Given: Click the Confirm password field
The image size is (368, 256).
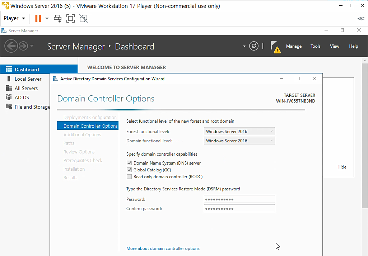Looking at the screenshot, I should pyautogui.click(x=239, y=208).
